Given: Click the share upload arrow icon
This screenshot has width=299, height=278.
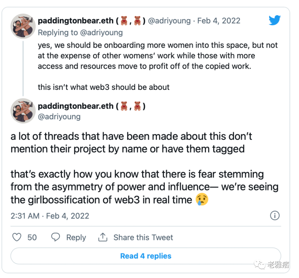Looking at the screenshot, I should click(x=103, y=237).
